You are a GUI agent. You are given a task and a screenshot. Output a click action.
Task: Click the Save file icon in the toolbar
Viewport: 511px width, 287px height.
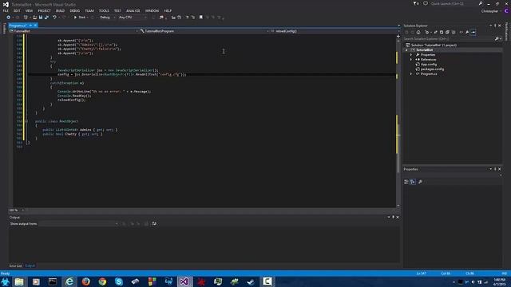coord(41,18)
